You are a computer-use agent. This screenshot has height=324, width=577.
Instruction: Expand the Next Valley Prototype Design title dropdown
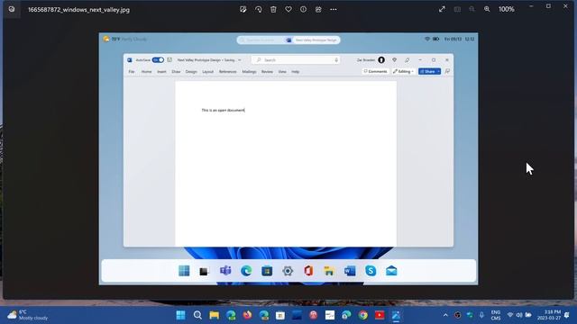[x=240, y=60]
